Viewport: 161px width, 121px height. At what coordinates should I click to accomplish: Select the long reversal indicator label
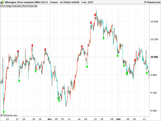13,6
